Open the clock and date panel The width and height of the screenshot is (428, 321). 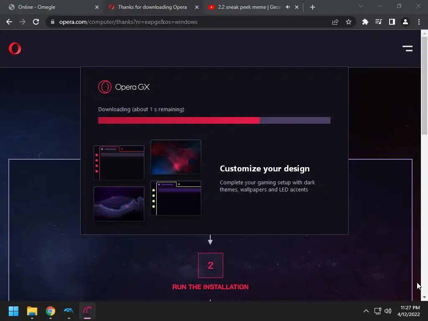pos(409,311)
